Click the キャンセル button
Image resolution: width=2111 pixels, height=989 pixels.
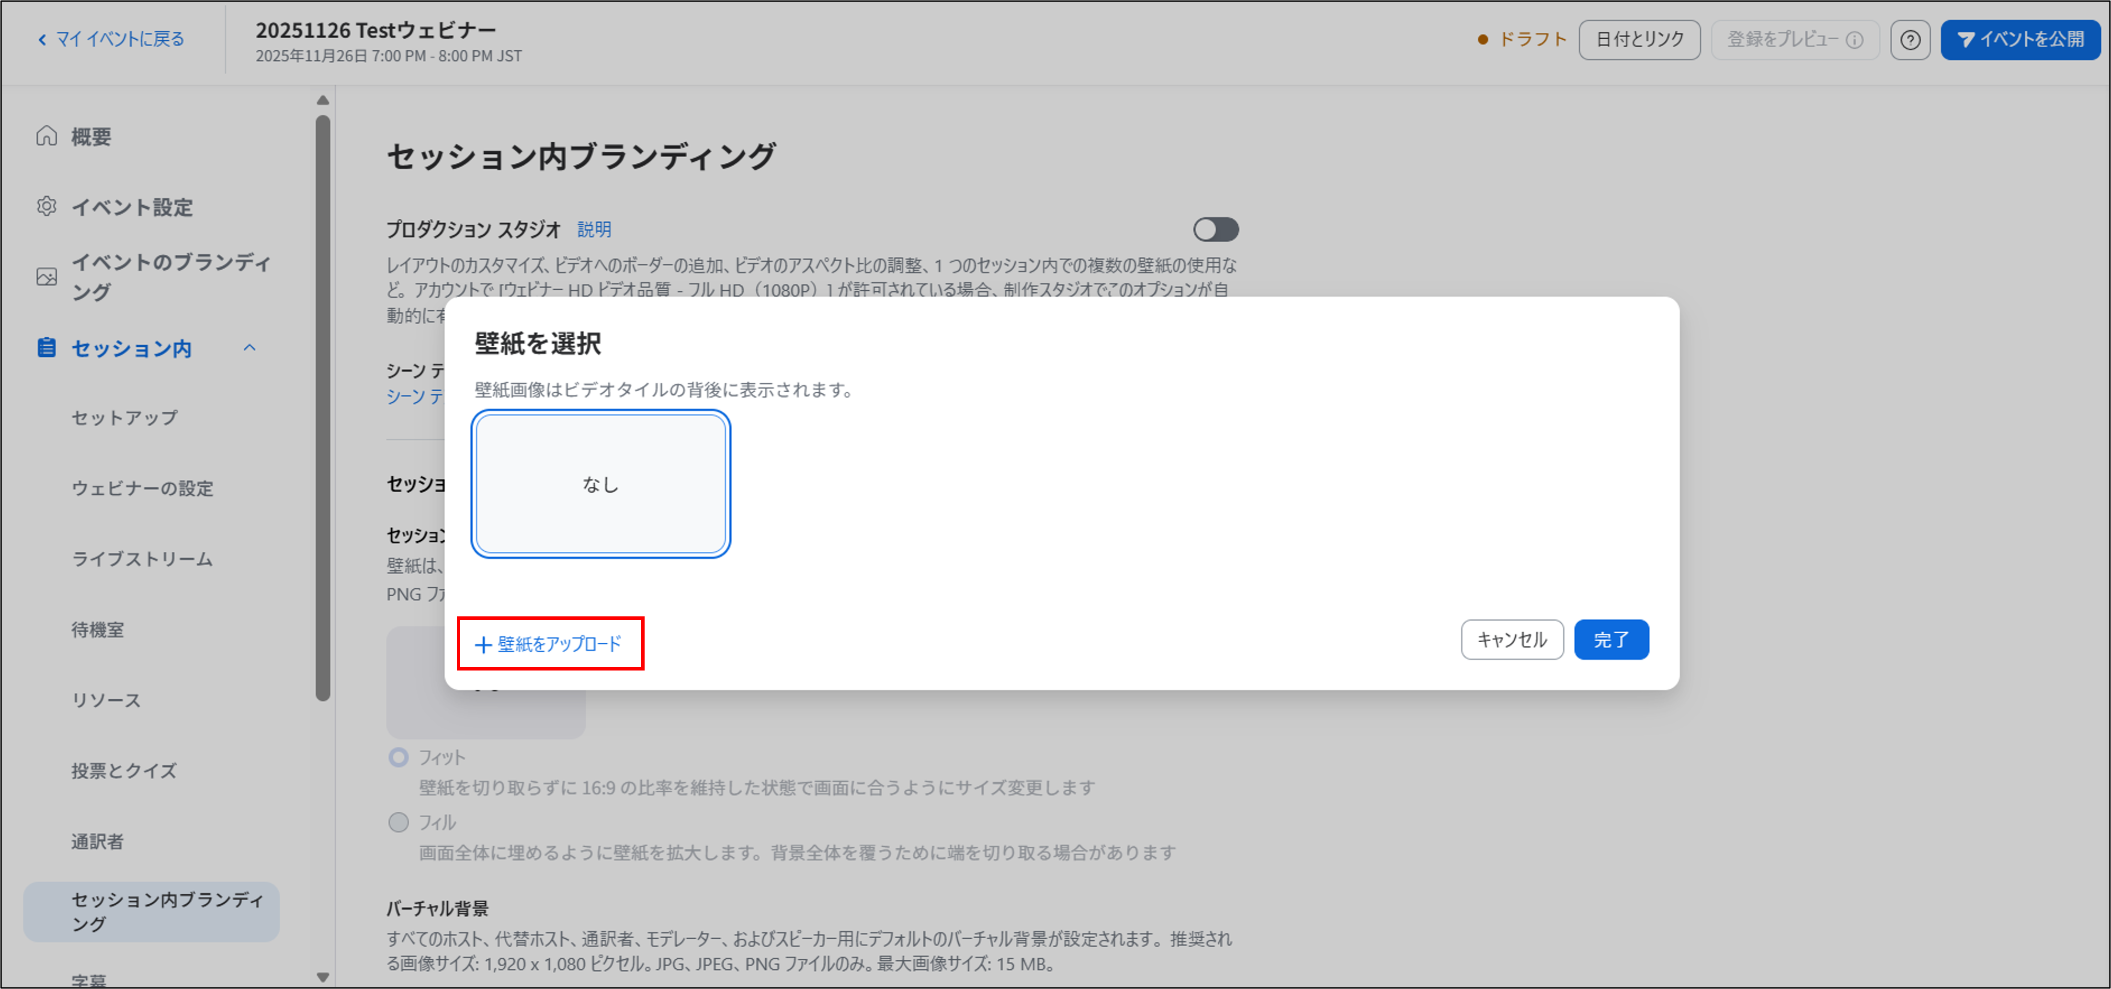click(x=1511, y=639)
